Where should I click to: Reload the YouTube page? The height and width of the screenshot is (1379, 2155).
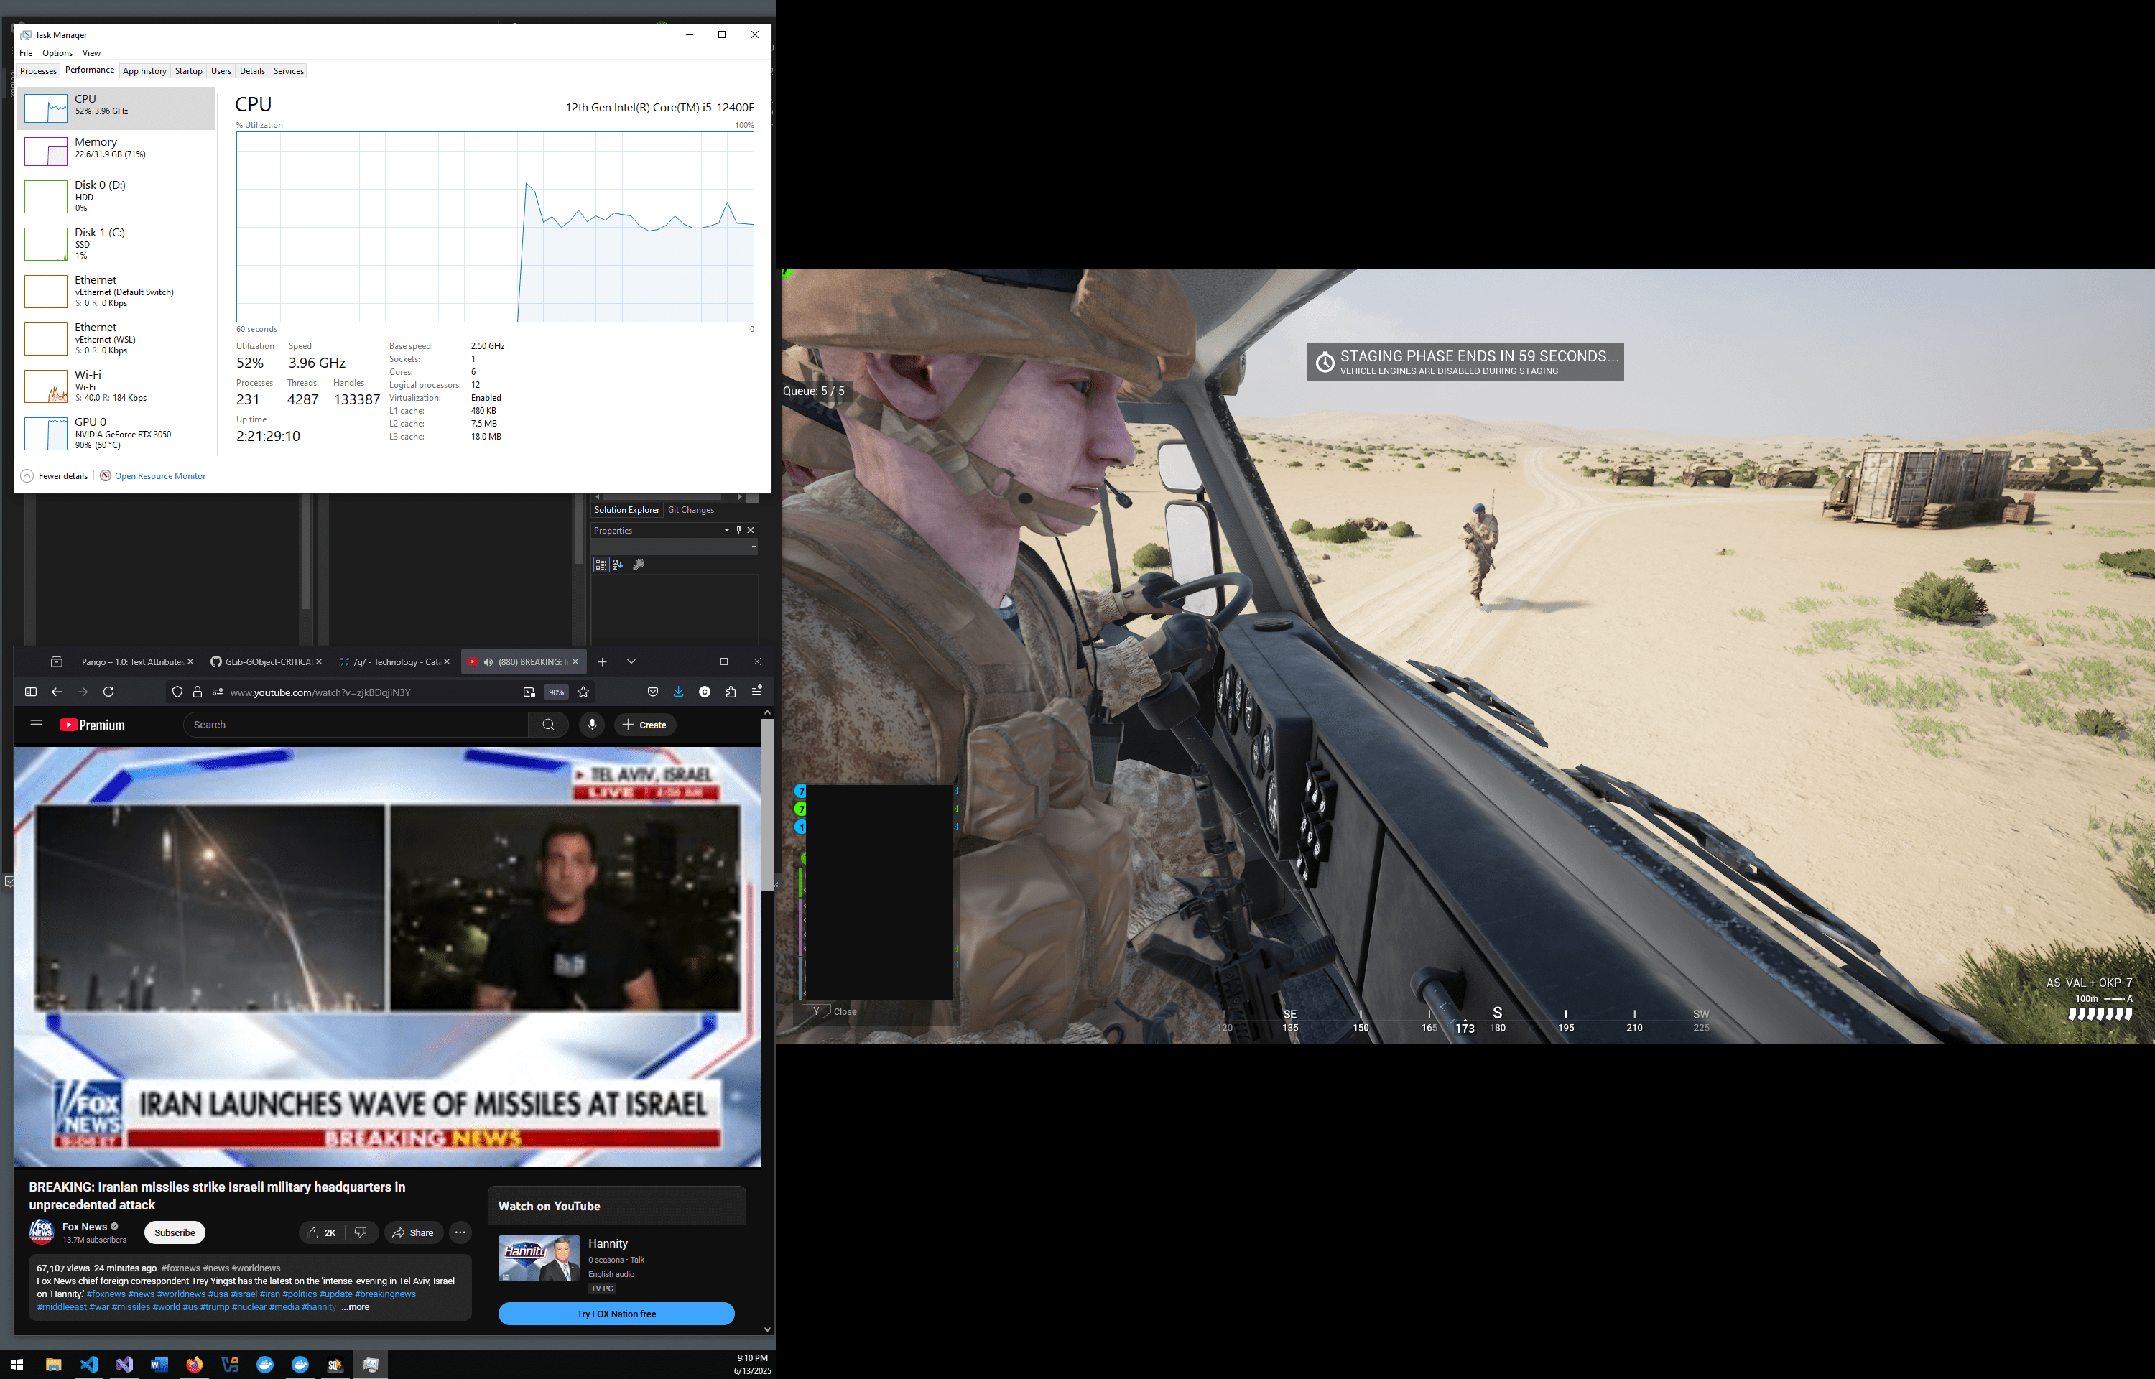click(x=108, y=691)
